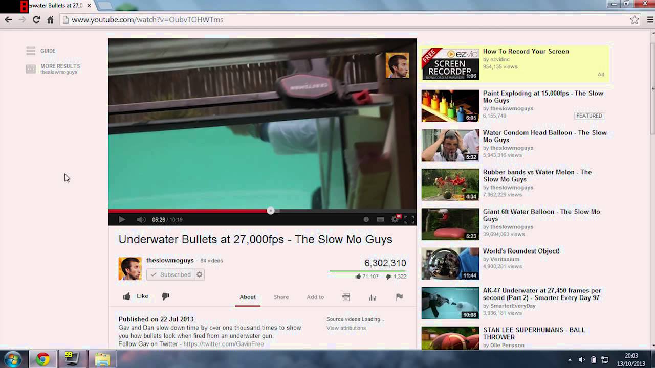The image size is (655, 368).
Task: Open Rubber bands vs Water Melon thumbnail
Action: pos(450,185)
